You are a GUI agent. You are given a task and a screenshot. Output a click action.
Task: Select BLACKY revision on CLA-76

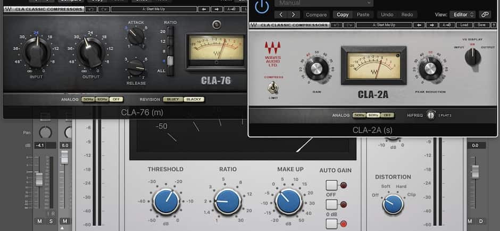click(x=194, y=100)
